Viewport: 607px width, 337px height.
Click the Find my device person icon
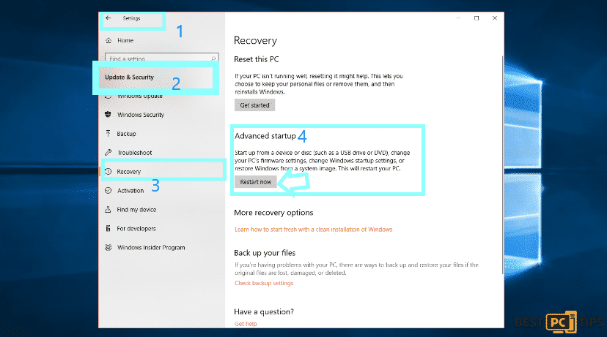[108, 209]
